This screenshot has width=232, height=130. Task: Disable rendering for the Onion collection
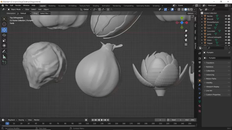[x=229, y=40]
